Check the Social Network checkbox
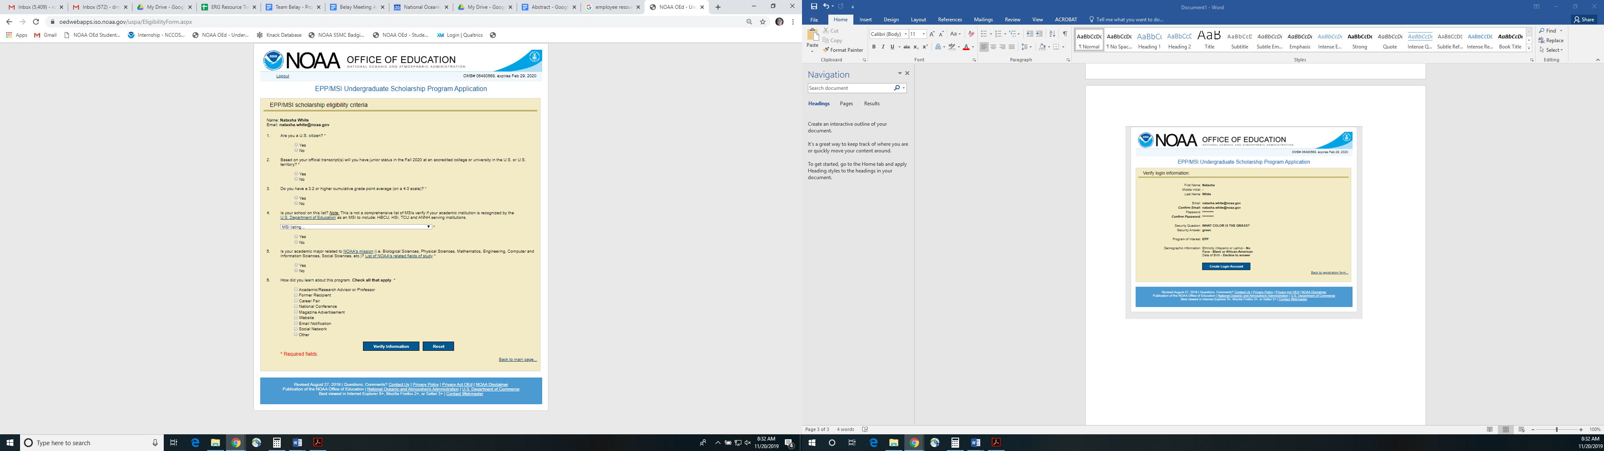 pyautogui.click(x=297, y=329)
